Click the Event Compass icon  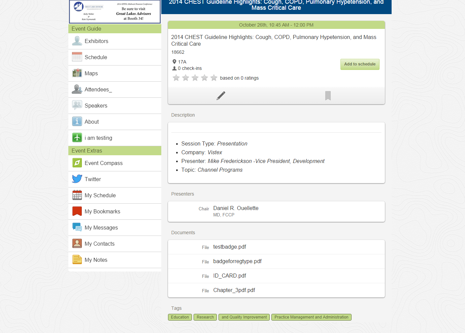[x=77, y=163]
